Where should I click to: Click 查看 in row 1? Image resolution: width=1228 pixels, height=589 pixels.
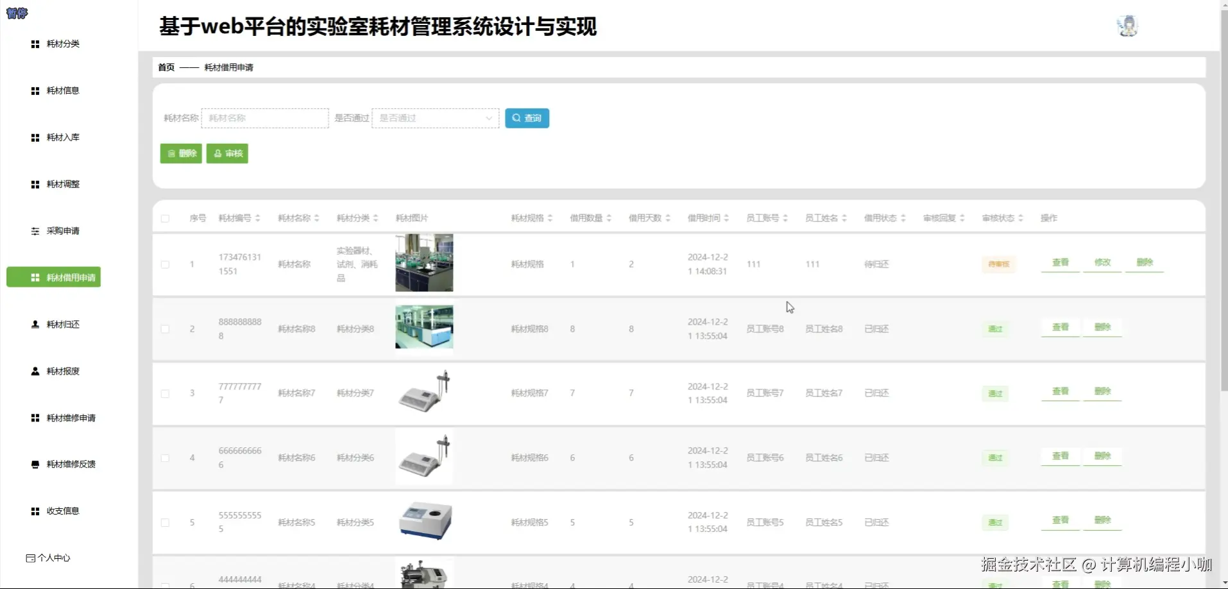click(x=1061, y=262)
